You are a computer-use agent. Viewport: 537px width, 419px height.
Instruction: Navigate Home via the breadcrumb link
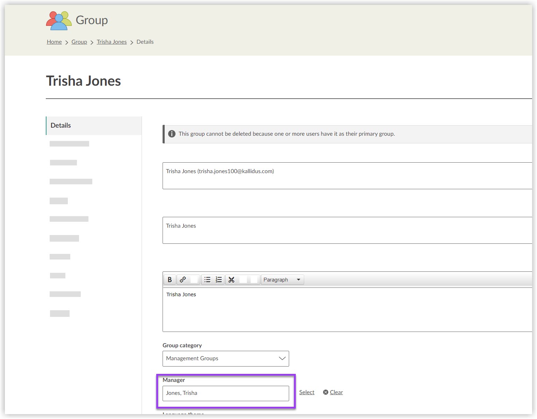[x=54, y=42]
